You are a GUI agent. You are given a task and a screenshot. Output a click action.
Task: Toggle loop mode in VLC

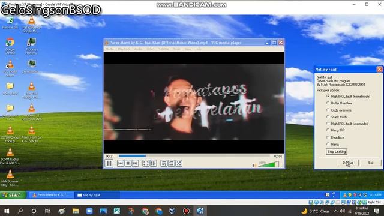click(x=172, y=163)
